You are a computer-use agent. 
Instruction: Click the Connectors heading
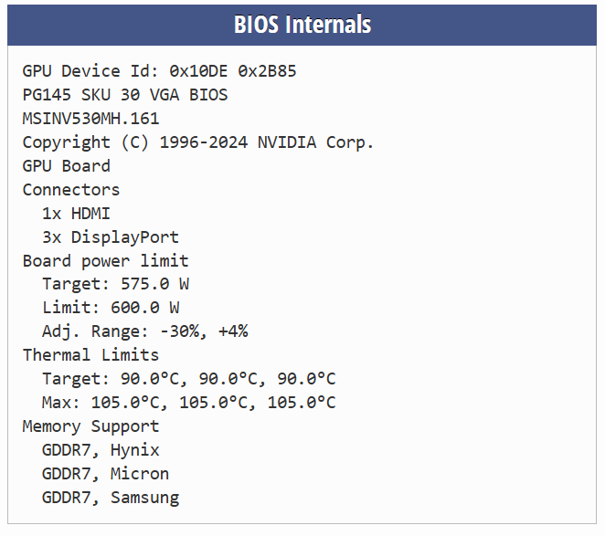pyautogui.click(x=71, y=190)
